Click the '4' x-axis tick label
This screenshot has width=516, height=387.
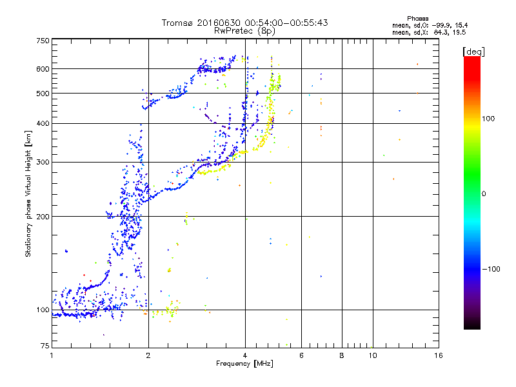(245, 355)
